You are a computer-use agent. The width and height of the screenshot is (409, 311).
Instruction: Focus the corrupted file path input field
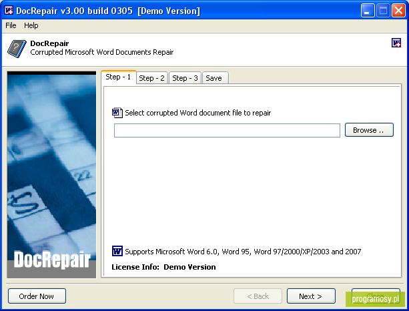click(227, 130)
